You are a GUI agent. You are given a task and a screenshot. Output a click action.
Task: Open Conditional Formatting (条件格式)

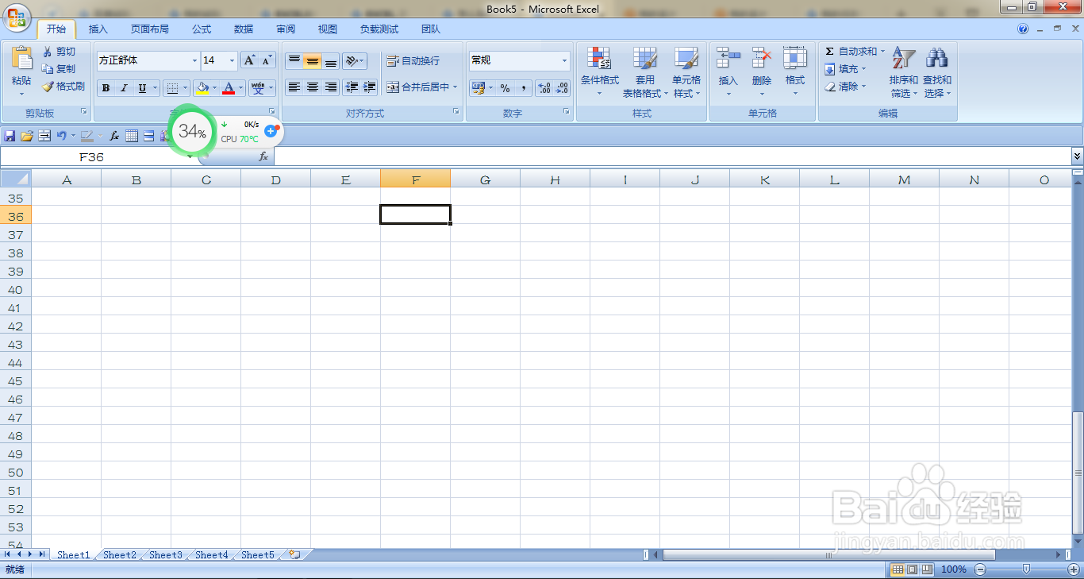point(600,71)
